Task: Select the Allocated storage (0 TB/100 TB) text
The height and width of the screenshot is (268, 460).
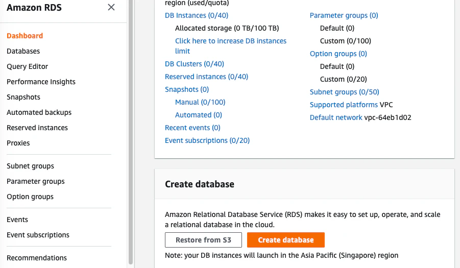Action: 227,28
